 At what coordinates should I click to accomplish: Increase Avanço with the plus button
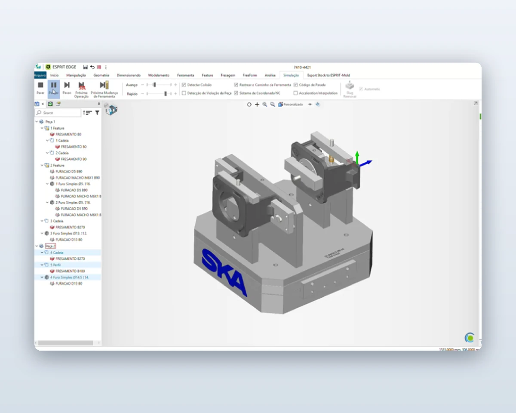[175, 85]
